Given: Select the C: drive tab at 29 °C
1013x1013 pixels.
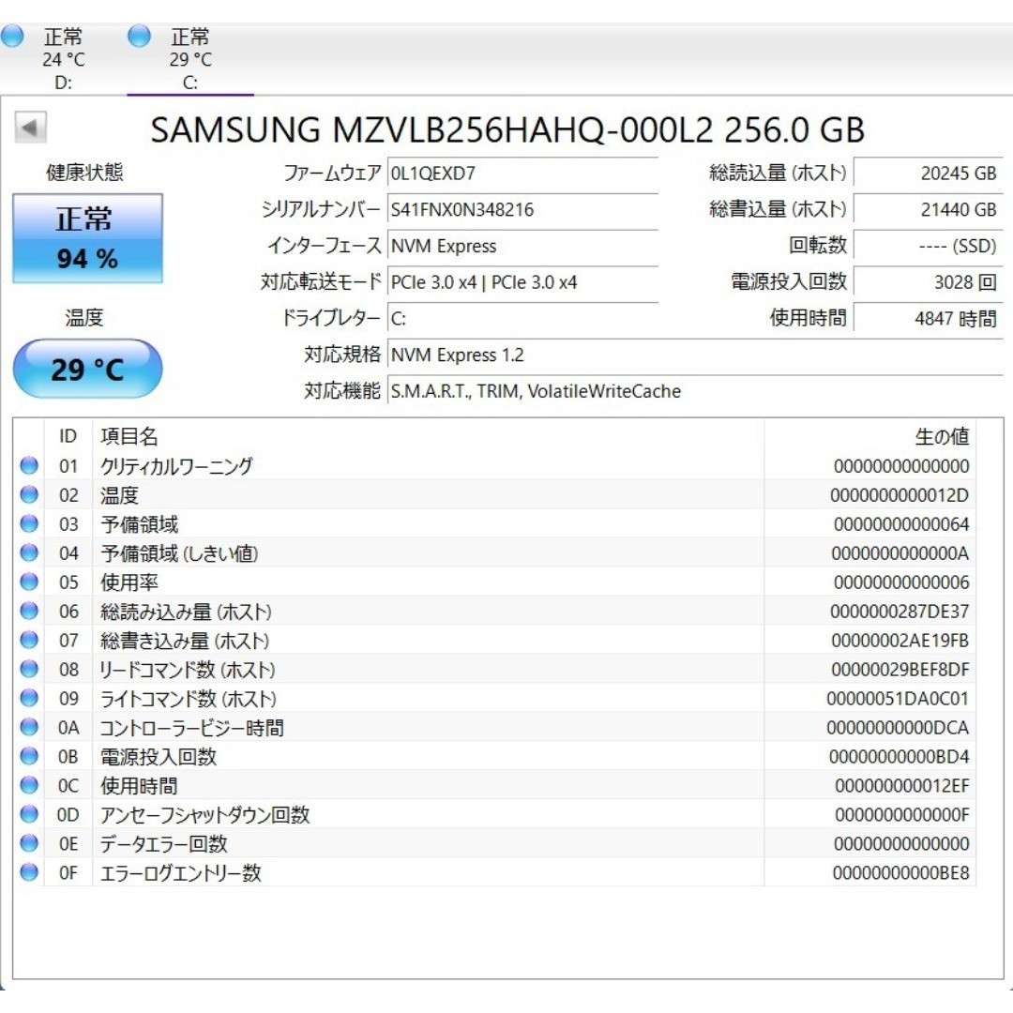Looking at the screenshot, I should pos(190,59).
